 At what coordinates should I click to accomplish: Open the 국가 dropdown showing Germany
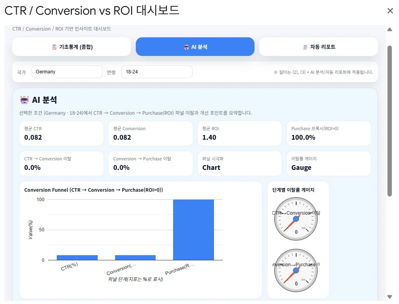point(67,72)
